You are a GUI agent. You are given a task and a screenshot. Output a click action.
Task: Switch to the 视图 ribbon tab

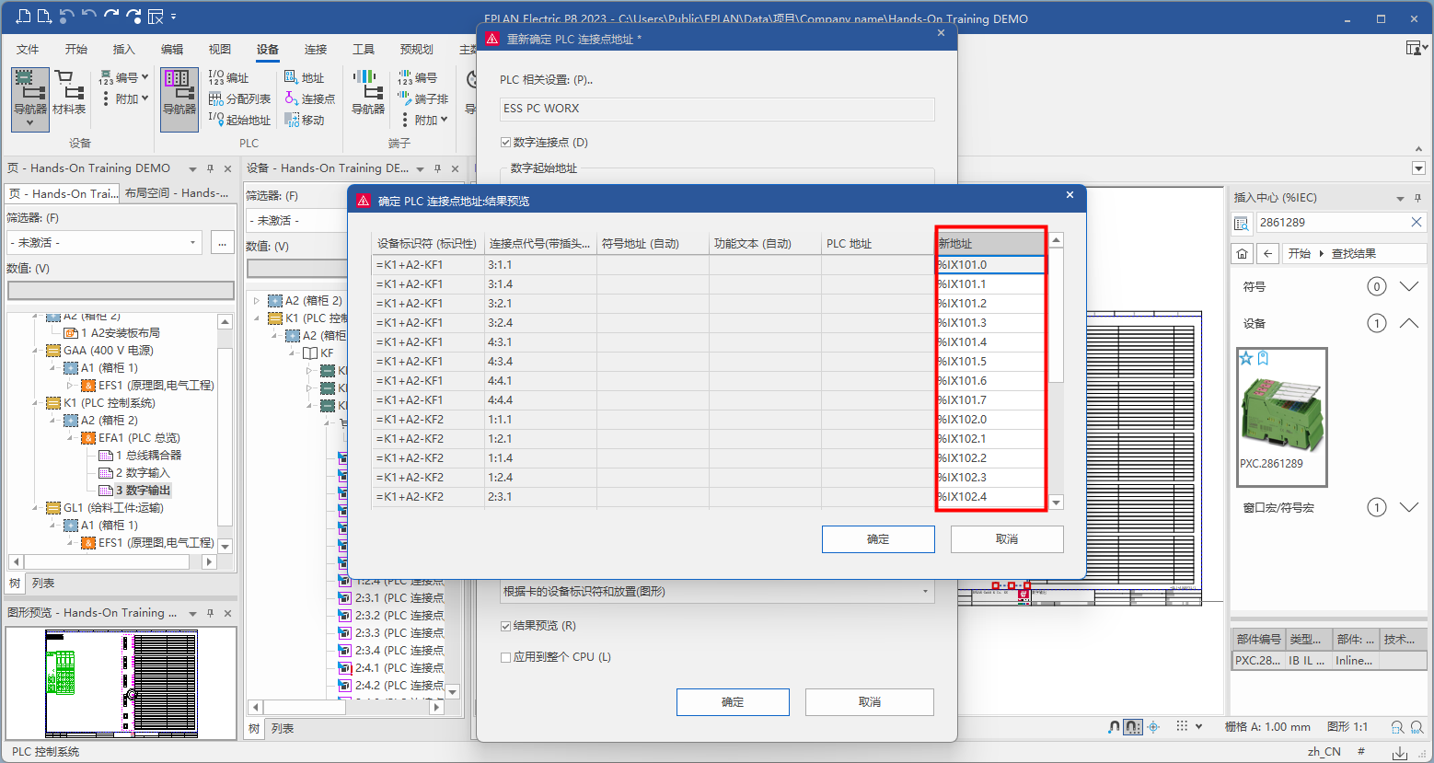pyautogui.click(x=220, y=49)
